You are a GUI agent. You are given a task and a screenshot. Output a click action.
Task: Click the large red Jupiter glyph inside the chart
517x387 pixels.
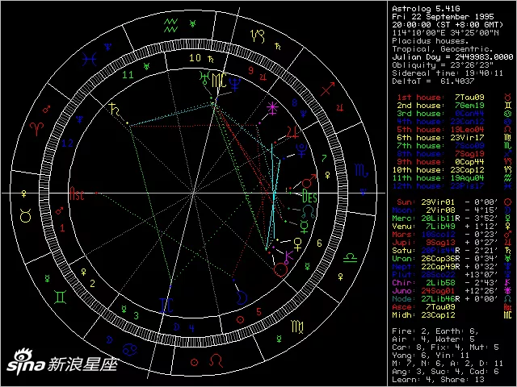[292, 132]
